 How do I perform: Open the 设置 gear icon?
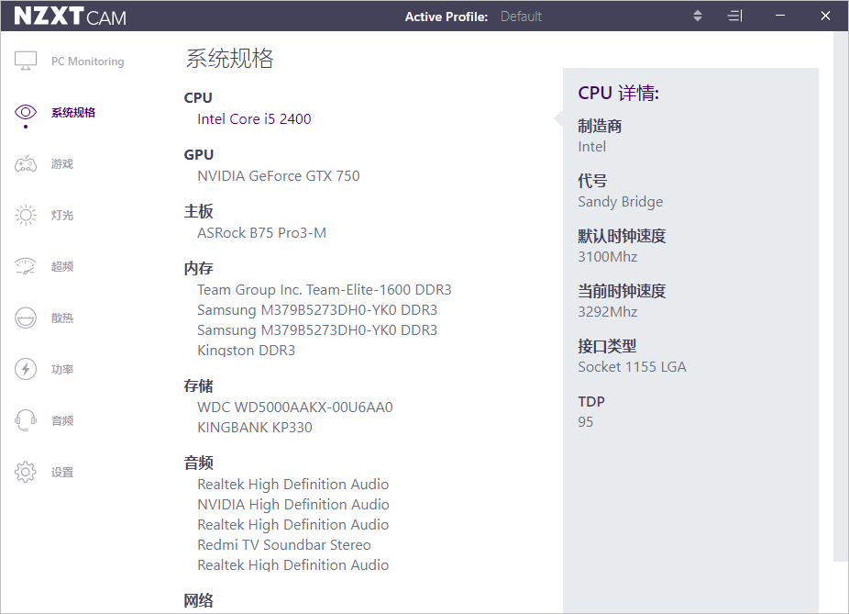pyautogui.click(x=26, y=473)
